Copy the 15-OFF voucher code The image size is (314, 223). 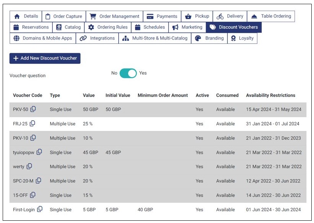(33, 195)
